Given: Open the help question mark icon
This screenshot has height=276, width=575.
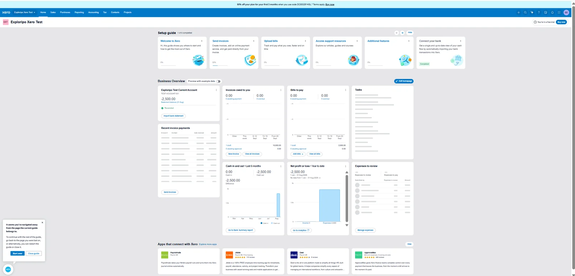Looking at the screenshot, I should click(x=539, y=12).
